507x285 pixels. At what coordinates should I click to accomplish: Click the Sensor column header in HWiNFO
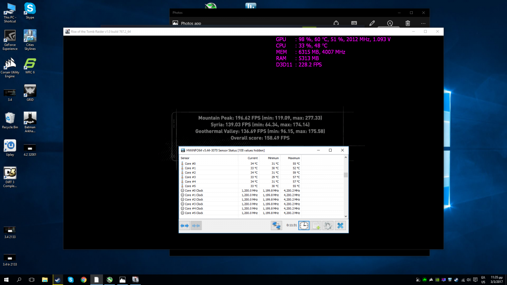[x=208, y=158]
